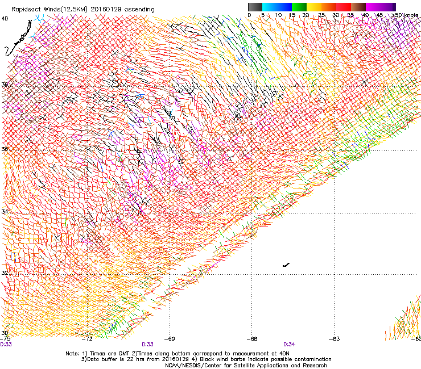Click the legend value '15'
The height and width of the screenshot is (369, 421).
click(292, 15)
